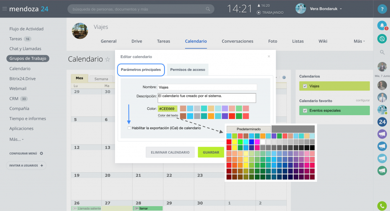Viewport: 390px width, 211px height.
Task: Open notifications bell with red badge
Action: [382, 25]
